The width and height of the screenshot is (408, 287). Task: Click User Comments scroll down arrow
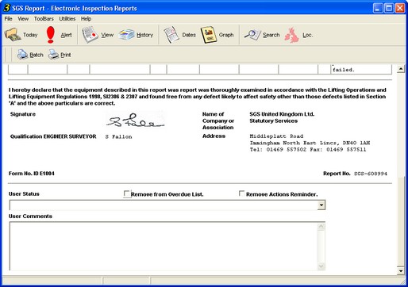click(x=321, y=266)
